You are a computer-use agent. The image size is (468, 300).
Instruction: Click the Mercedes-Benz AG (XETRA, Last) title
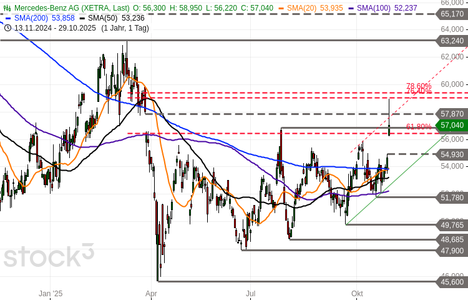pyautogui.click(x=72, y=7)
